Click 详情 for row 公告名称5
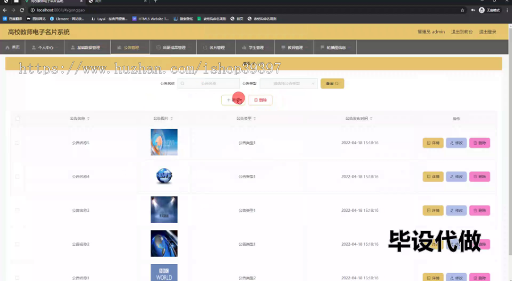The height and width of the screenshot is (281, 512). (x=433, y=143)
